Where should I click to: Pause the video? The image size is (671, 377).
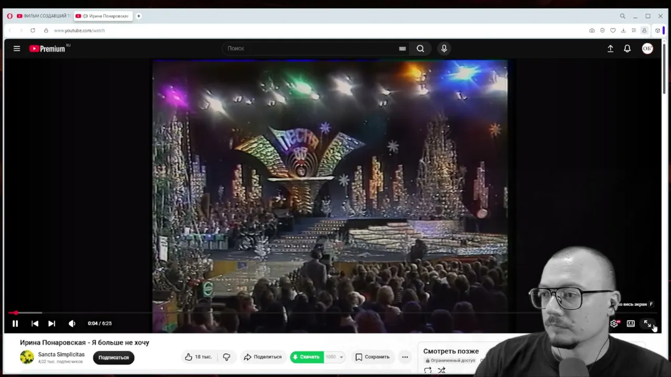click(15, 324)
